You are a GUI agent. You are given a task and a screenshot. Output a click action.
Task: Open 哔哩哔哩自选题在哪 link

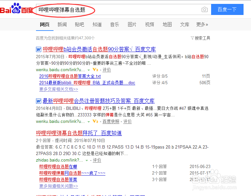tap(58, 166)
